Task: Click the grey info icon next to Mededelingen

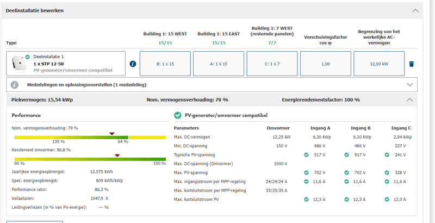Action: click(x=15, y=85)
